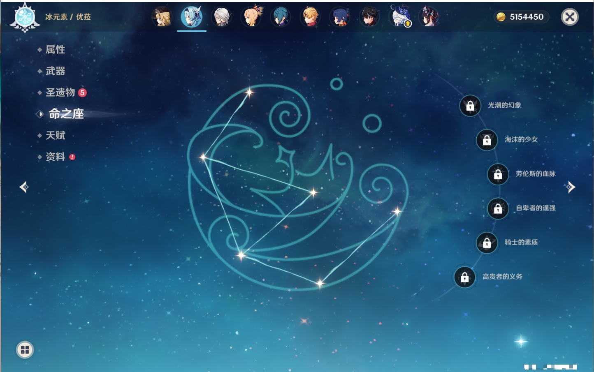Image resolution: width=594 pixels, height=372 pixels.
Task: Choose the orange-haired ponytail character avatar
Action: click(251, 17)
